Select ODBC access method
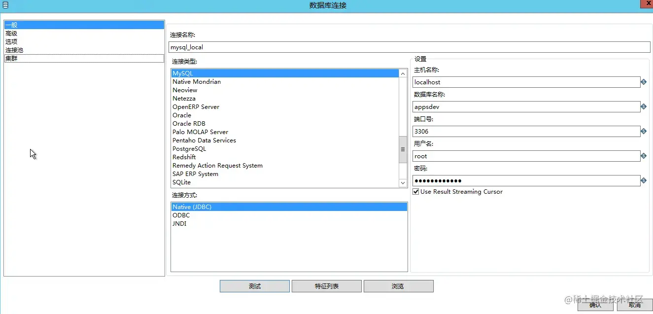This screenshot has width=653, height=314. 289,215
